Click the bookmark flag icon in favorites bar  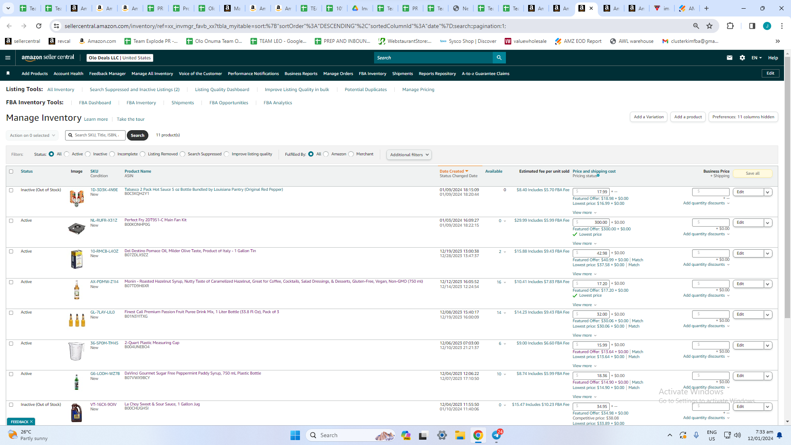tap(8, 73)
